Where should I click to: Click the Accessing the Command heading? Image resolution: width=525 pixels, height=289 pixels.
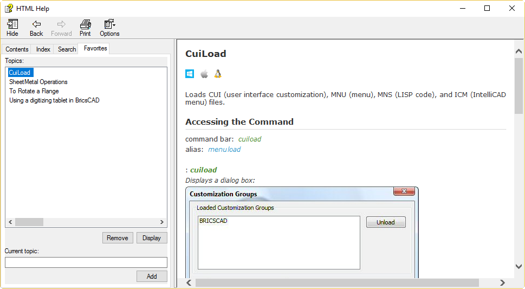(239, 121)
